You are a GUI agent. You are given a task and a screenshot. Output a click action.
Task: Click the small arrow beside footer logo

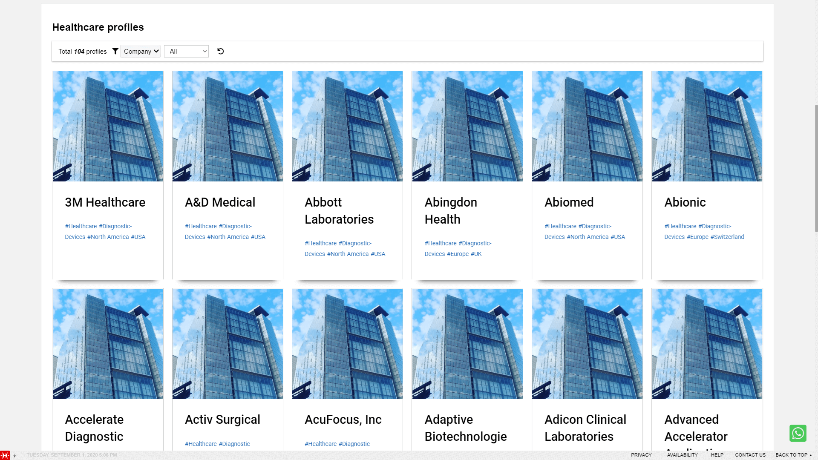tap(14, 456)
